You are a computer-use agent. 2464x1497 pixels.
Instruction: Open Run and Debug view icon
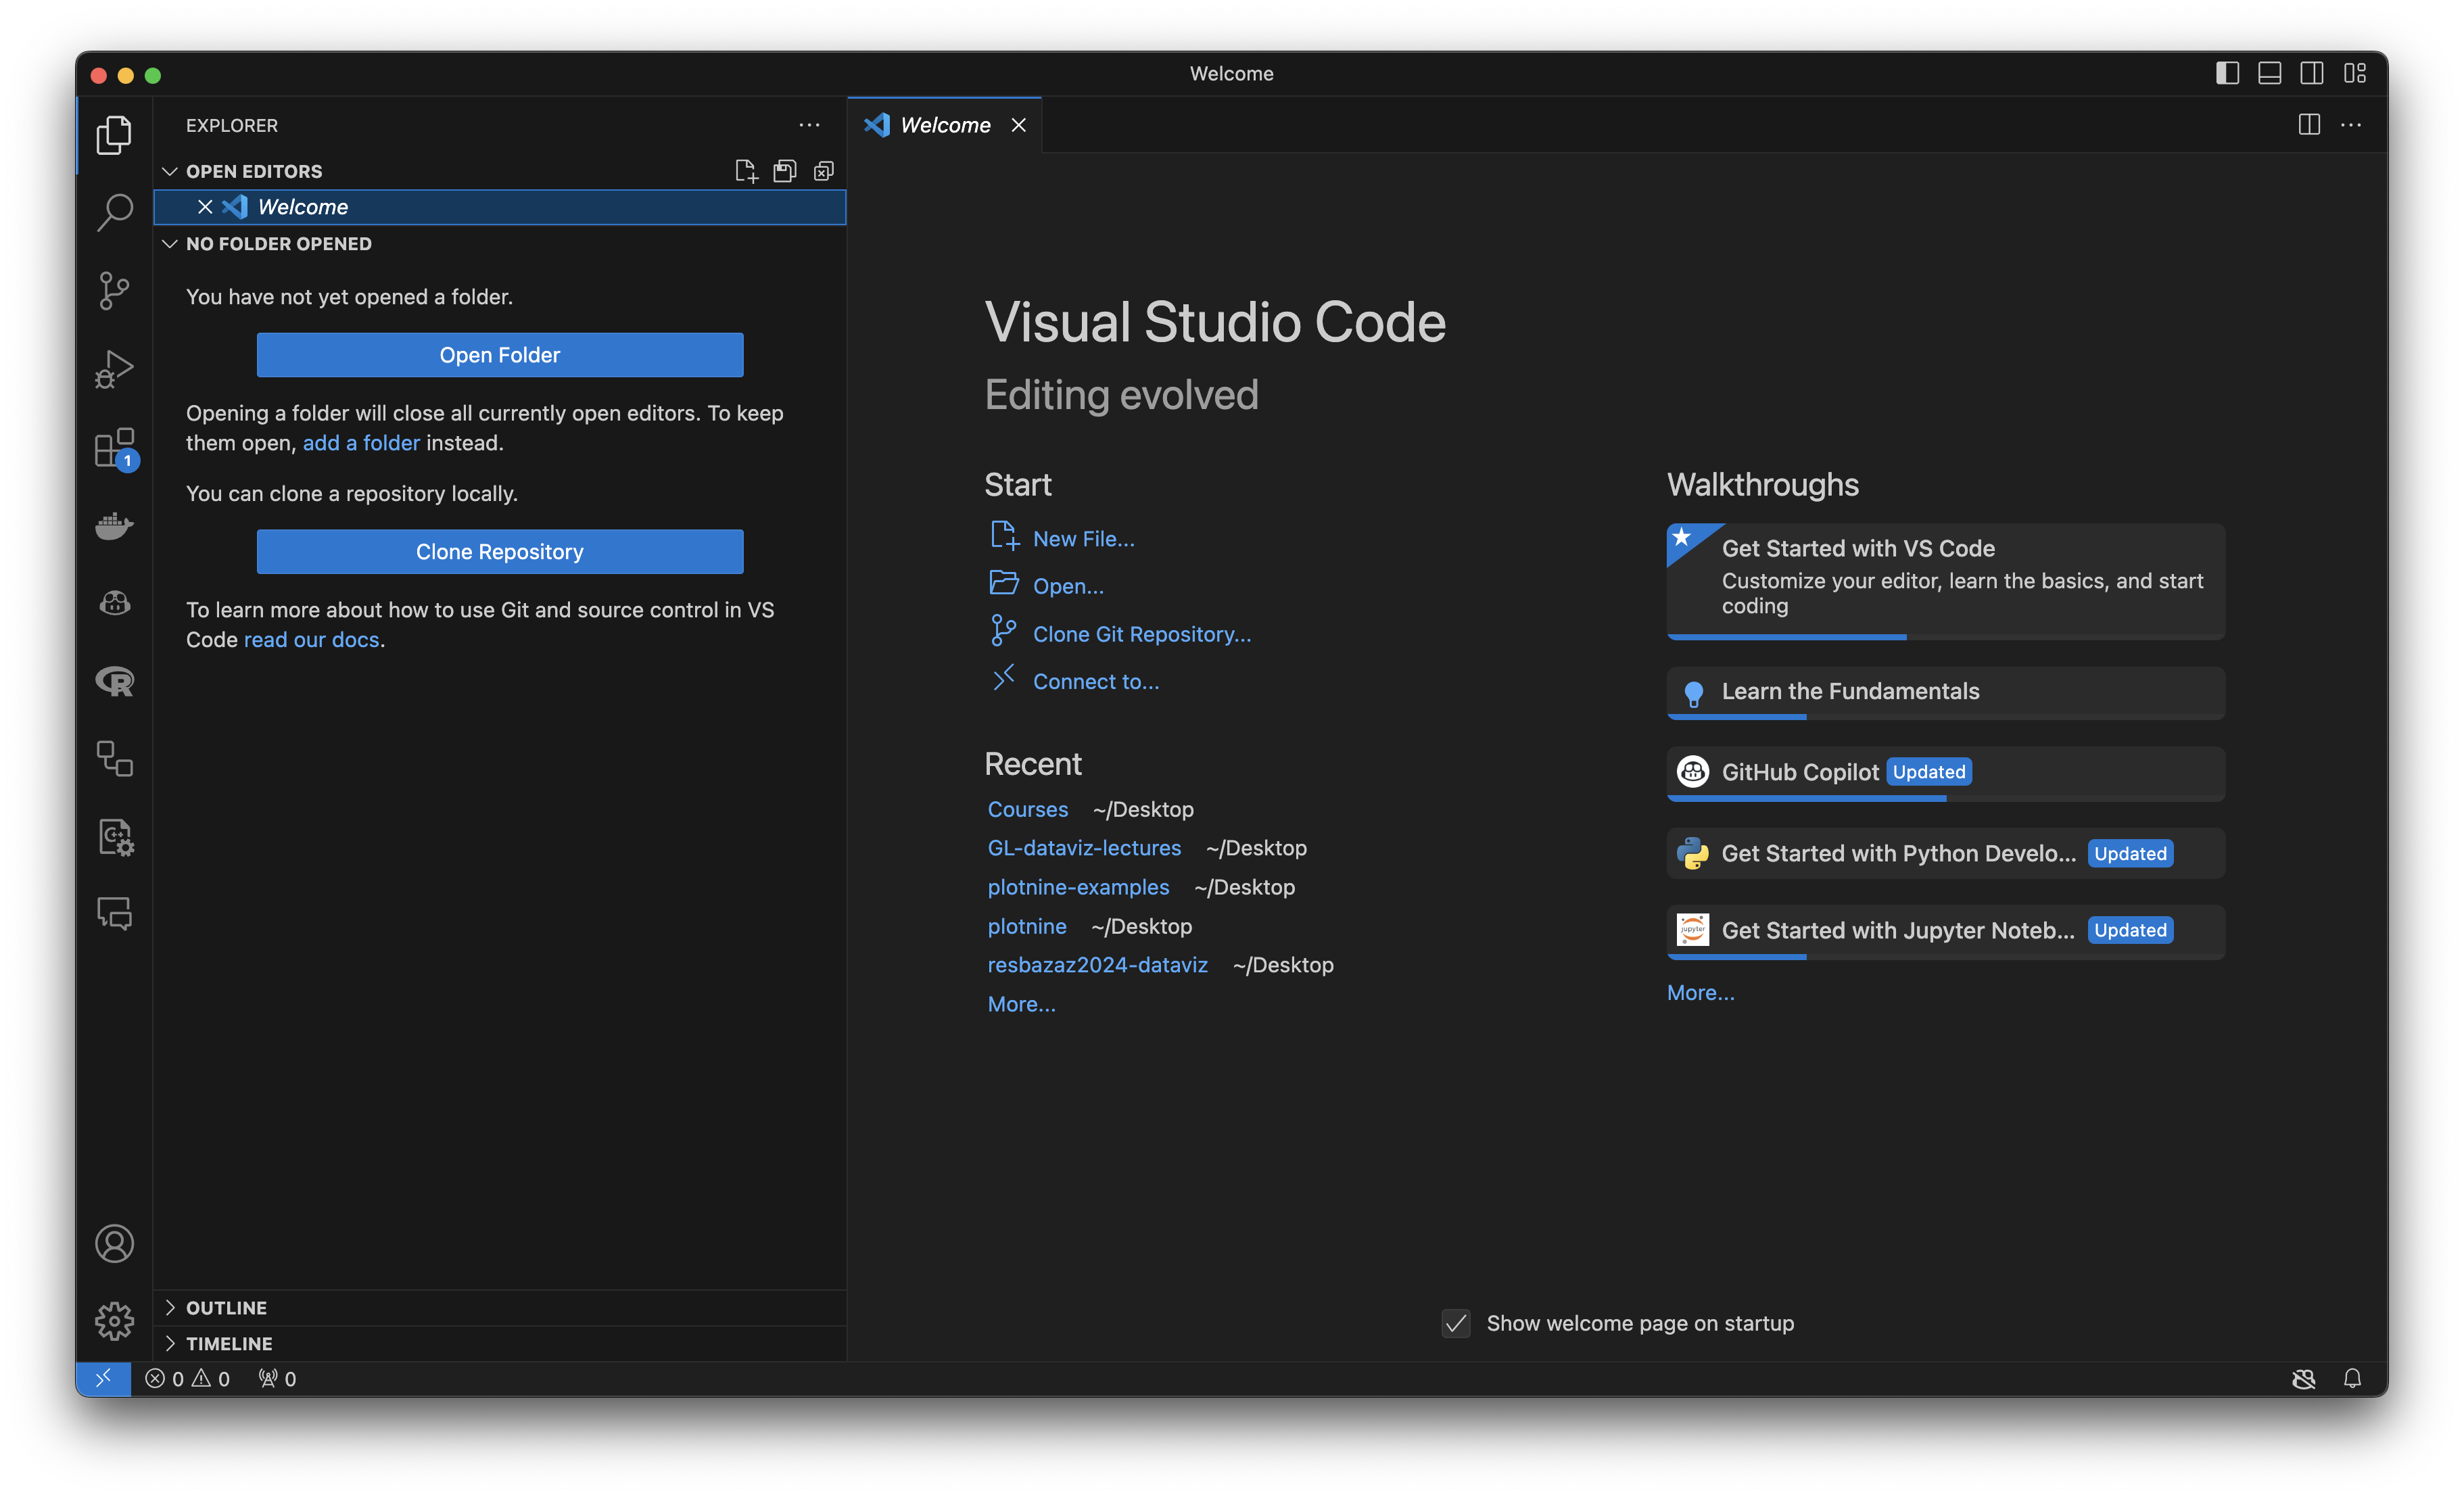point(114,369)
